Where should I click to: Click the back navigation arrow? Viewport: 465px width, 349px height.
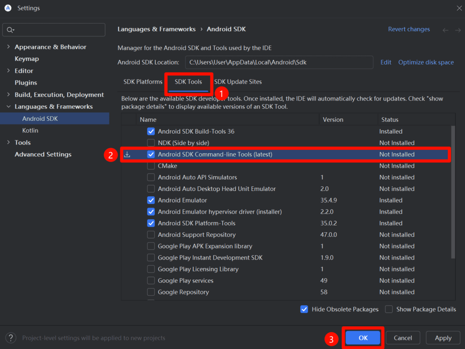(445, 30)
